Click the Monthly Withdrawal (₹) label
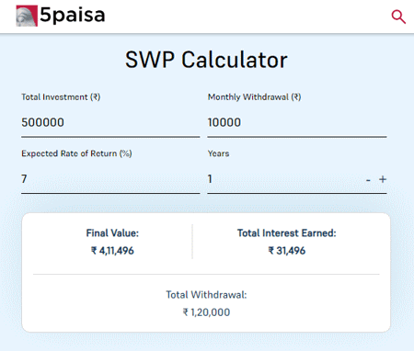This screenshot has height=351, width=414. click(254, 97)
